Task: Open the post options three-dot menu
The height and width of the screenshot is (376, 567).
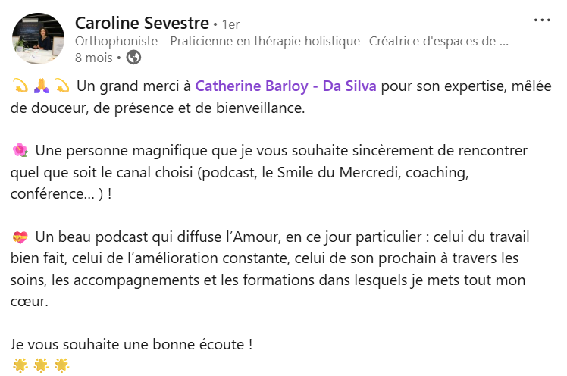Action: (x=542, y=20)
